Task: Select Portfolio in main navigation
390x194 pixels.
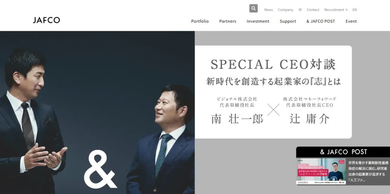Action: click(x=200, y=21)
